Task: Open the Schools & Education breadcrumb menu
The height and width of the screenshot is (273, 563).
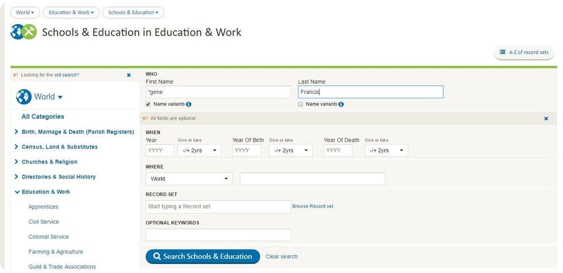Action: tap(133, 13)
